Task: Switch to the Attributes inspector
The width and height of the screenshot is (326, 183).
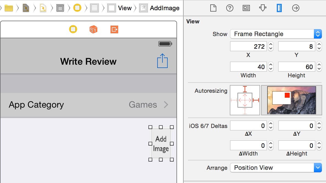Action: pyautogui.click(x=263, y=8)
